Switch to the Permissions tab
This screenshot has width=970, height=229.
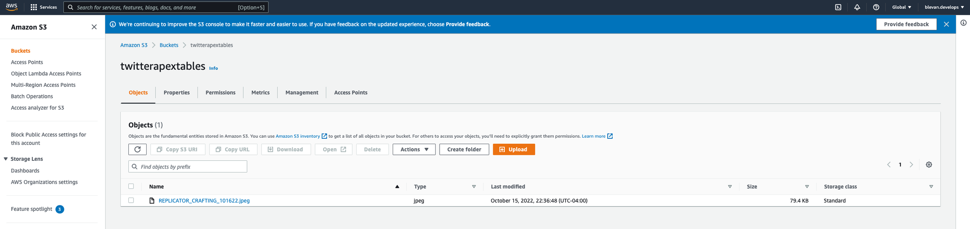[220, 93]
